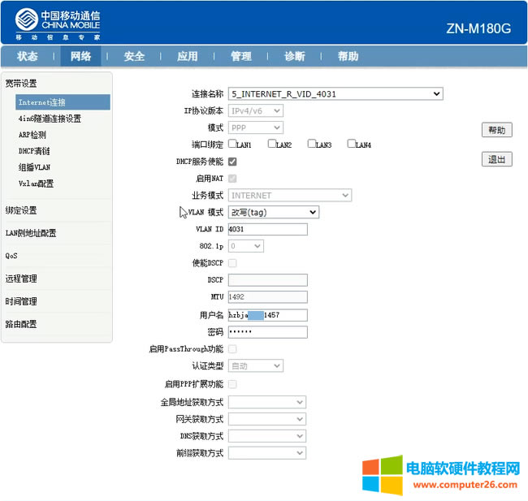Open the 帮助 tab in navigation bar
528x501 pixels.
click(x=348, y=56)
